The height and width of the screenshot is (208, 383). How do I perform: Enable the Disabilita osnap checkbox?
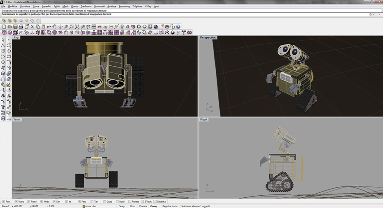tap(155, 202)
